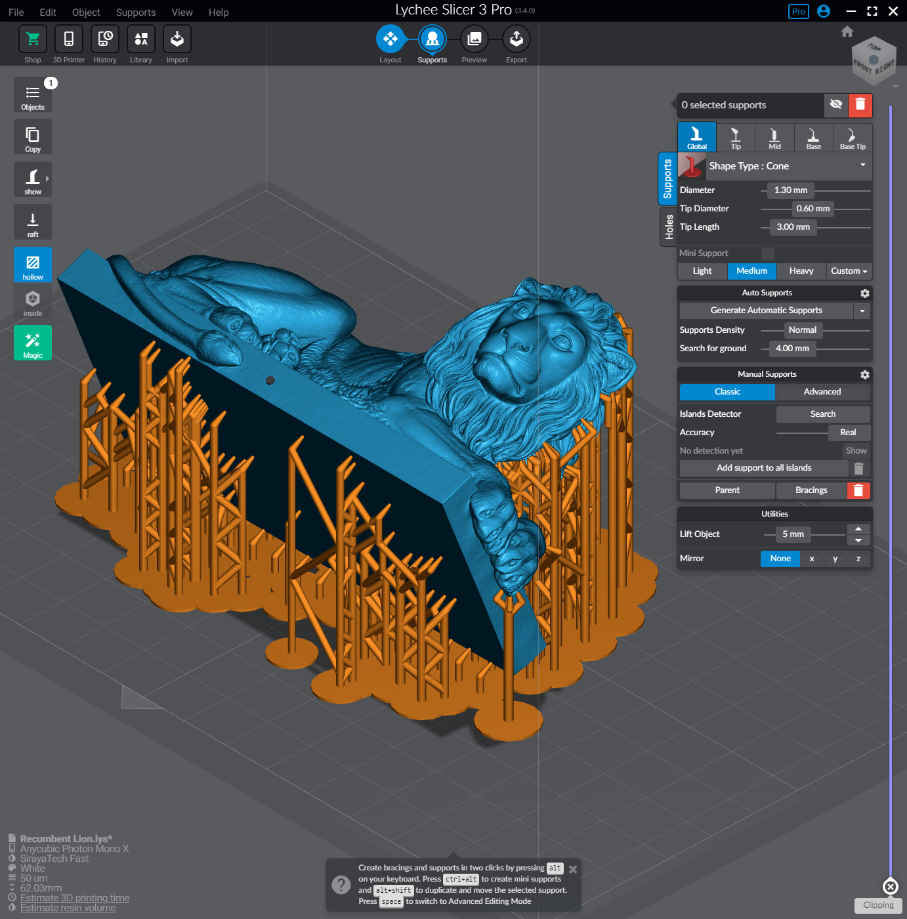Viewport: 907px width, 919px height.
Task: Mirror the object along x
Action: point(812,559)
